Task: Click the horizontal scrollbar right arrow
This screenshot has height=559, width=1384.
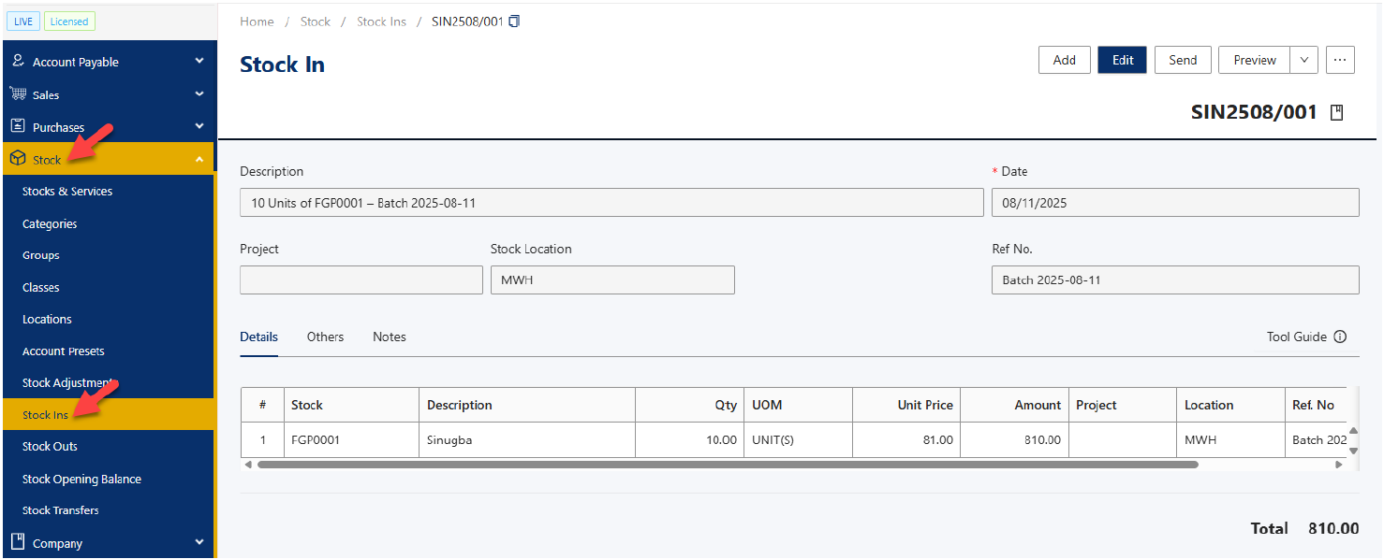Action: pyautogui.click(x=1339, y=465)
